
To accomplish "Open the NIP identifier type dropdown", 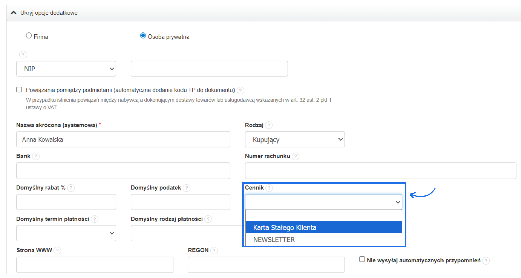I will (66, 69).
